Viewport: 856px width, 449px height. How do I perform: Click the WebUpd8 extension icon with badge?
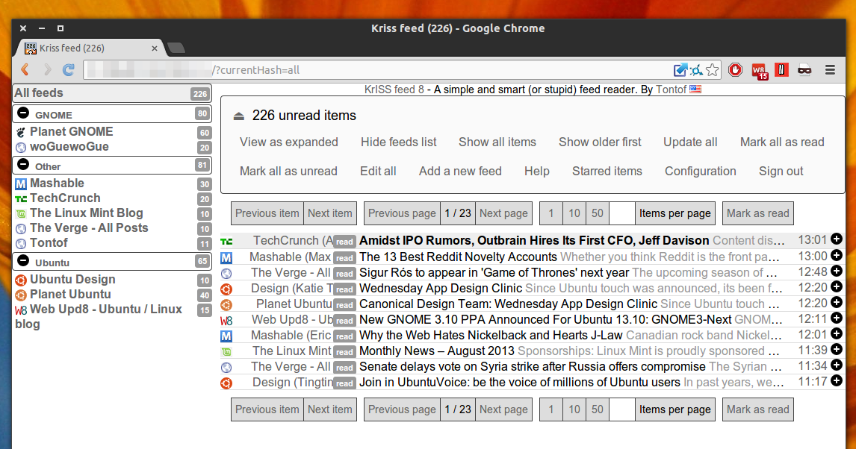click(x=760, y=71)
